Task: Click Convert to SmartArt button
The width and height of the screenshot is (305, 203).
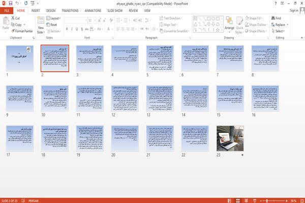Action: [174, 31]
